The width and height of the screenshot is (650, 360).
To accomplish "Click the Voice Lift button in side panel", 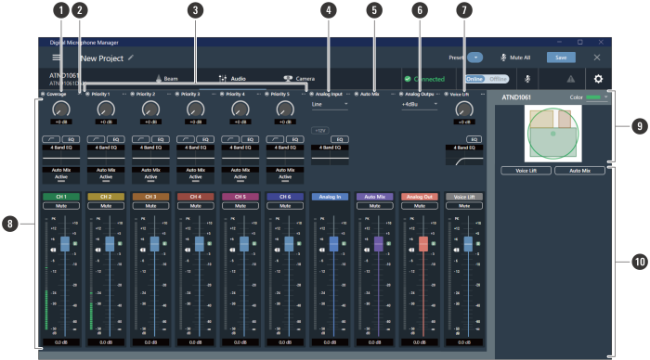I will click(x=526, y=171).
